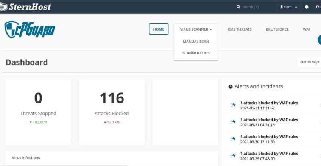Go to the CMS Threats tab
Screen dimensions: 321x166
[240, 29]
